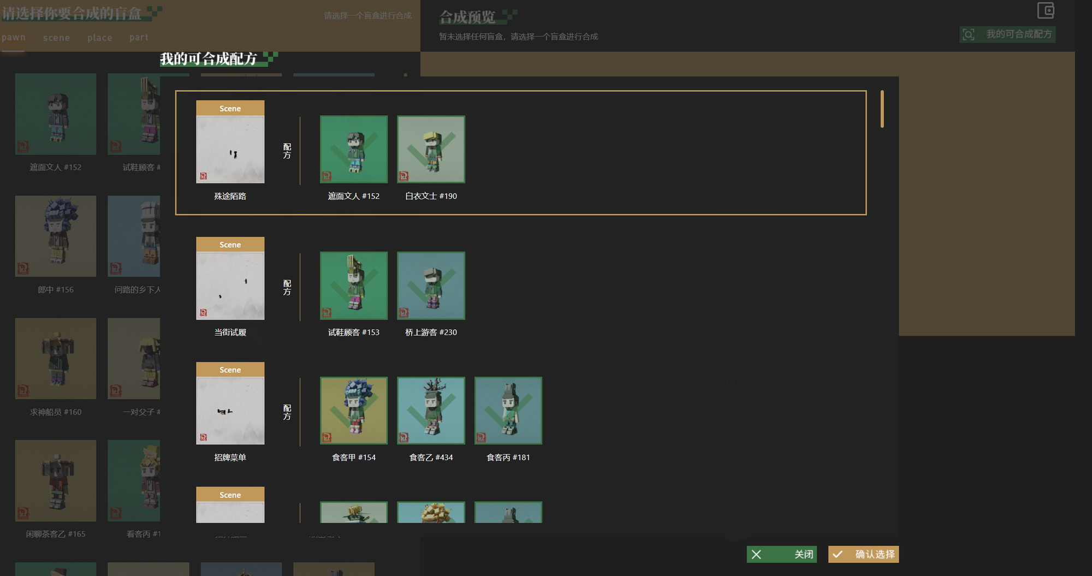Switch to the scene tab

(57, 38)
